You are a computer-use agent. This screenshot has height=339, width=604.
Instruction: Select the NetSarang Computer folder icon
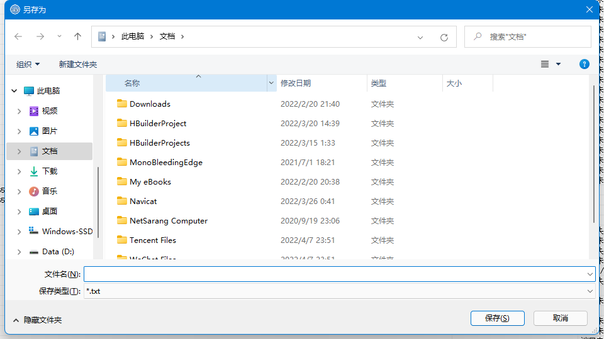121,220
